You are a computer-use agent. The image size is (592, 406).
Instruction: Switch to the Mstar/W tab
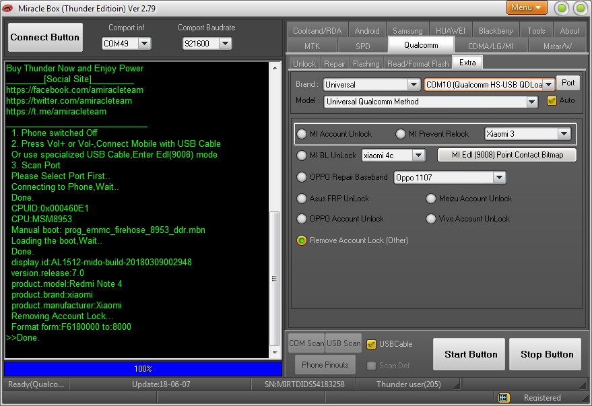click(557, 46)
